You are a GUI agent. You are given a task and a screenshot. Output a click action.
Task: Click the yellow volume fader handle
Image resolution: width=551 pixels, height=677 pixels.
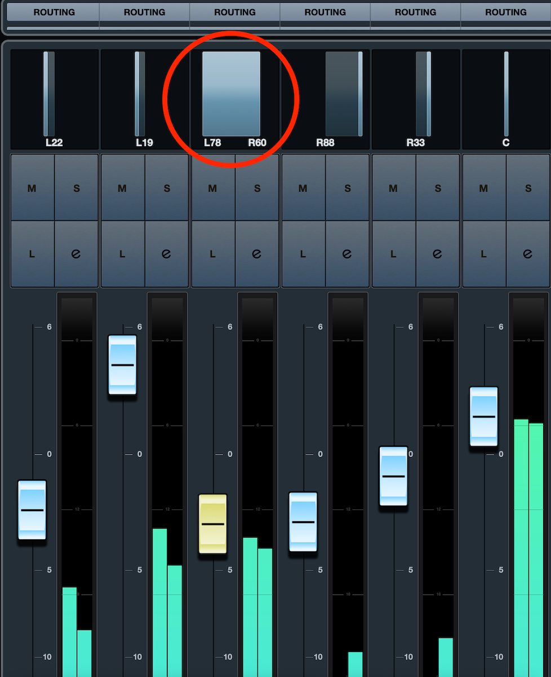tap(212, 524)
